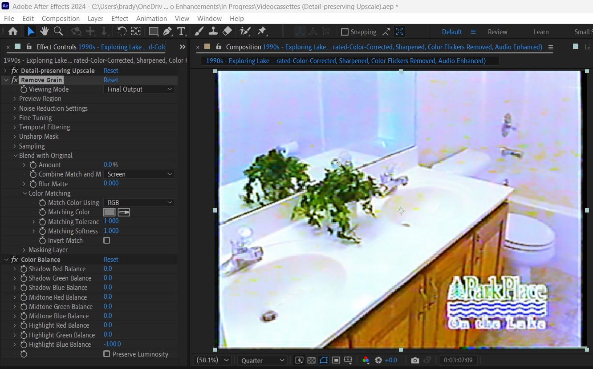Check the Invert Match checkbox

pos(106,241)
